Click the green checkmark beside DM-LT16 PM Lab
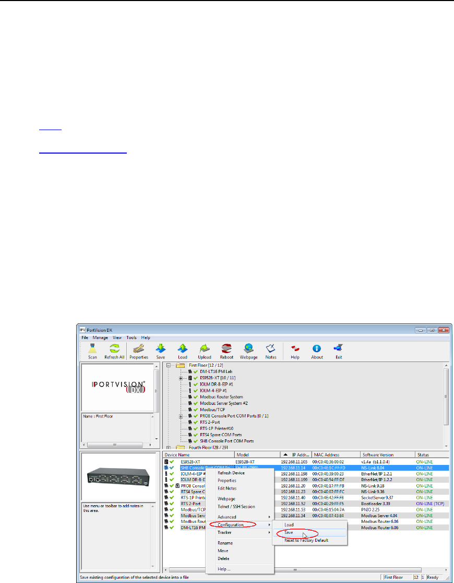This screenshot has width=454, height=583. tap(195, 371)
